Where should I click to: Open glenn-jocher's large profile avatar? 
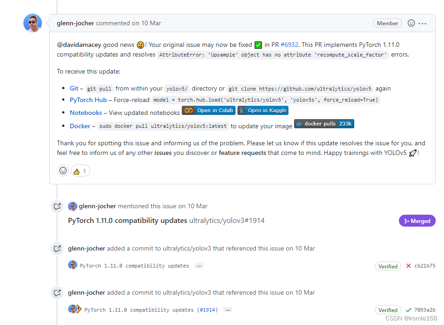[33, 23]
